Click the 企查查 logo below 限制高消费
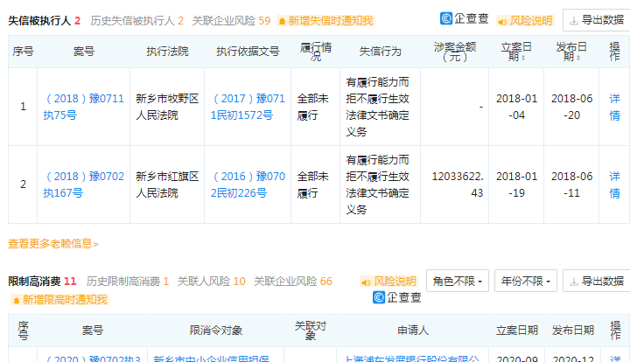Screen dimensions: 630x362 (x=397, y=298)
